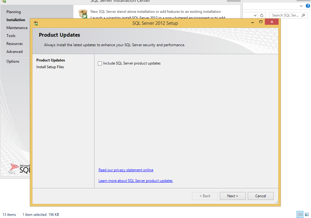Open Advanced in Installation Center sidebar
This screenshot has height=218, width=311.
[x=14, y=52]
